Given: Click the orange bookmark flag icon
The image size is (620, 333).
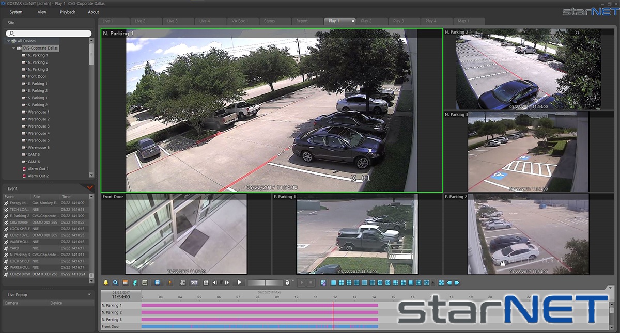Looking at the screenshot, I should tap(169, 283).
